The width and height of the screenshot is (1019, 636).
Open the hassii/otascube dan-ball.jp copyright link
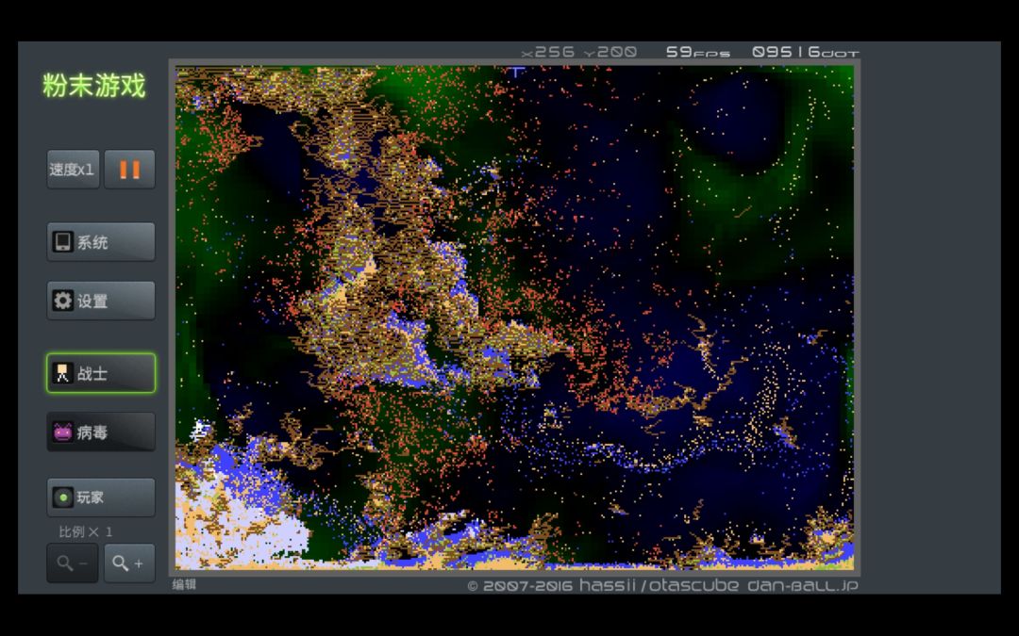point(663,585)
